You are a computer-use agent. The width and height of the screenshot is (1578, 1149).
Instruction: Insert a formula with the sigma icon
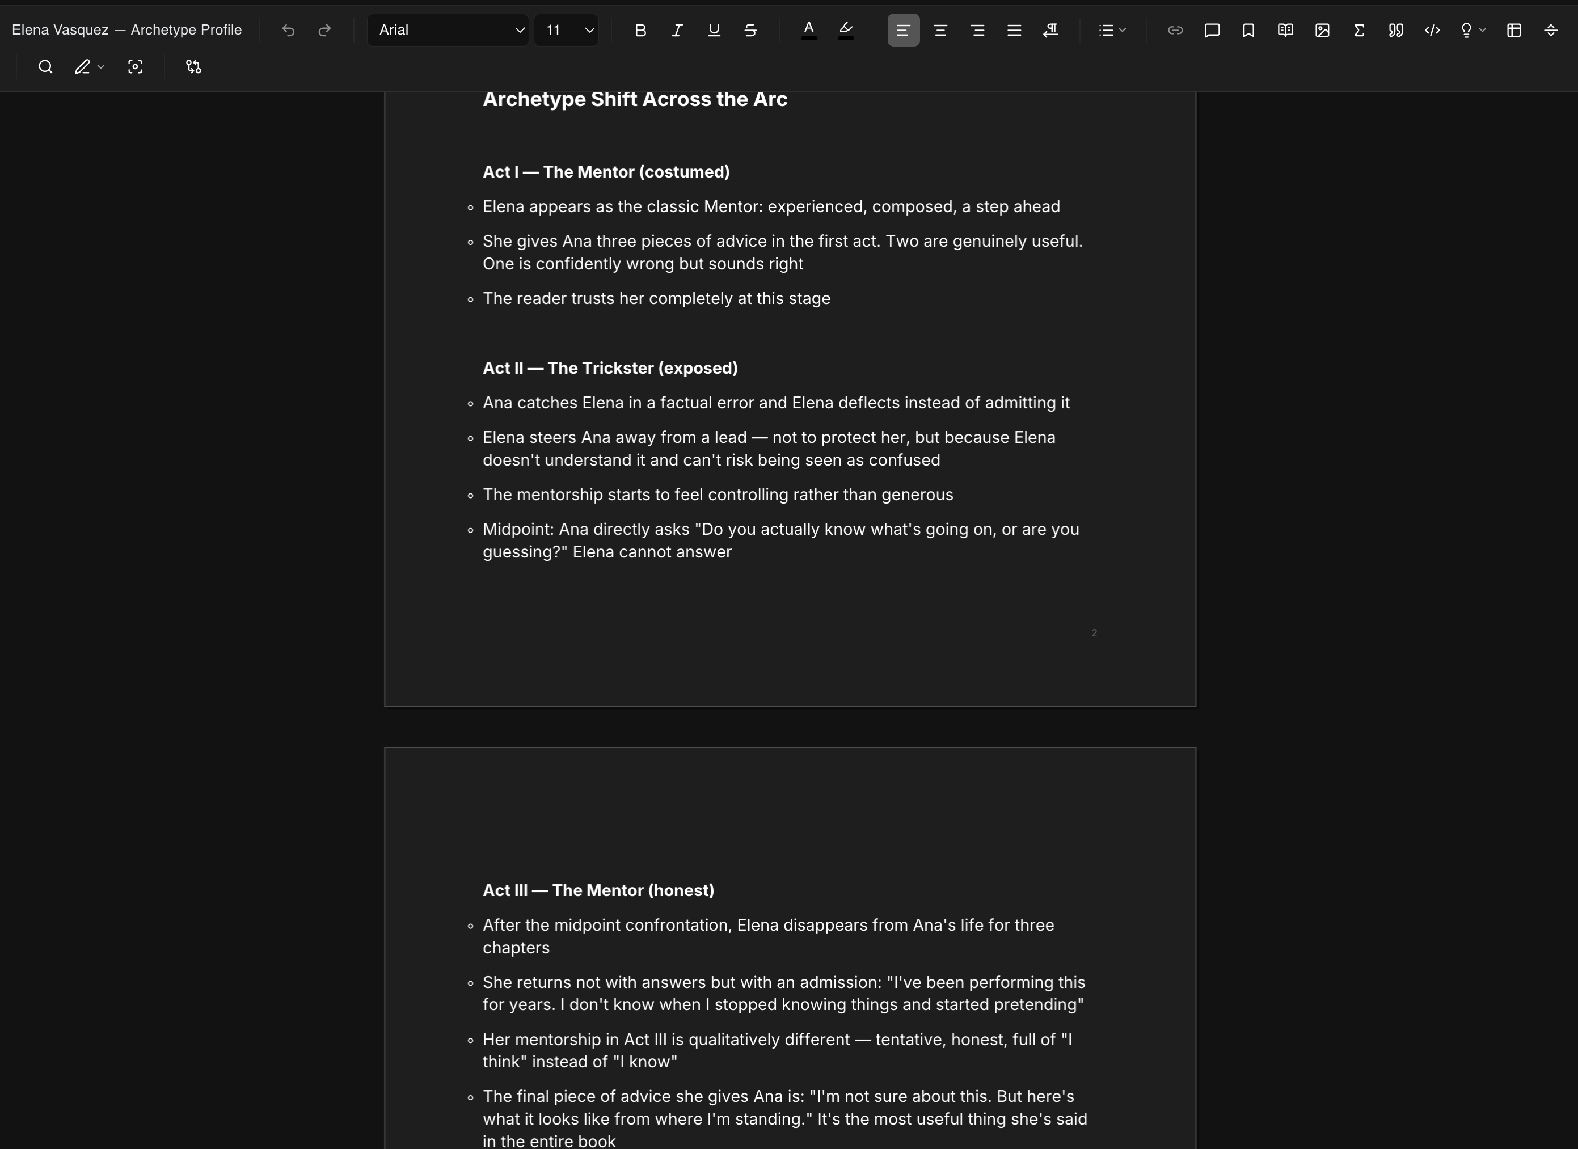(x=1359, y=31)
